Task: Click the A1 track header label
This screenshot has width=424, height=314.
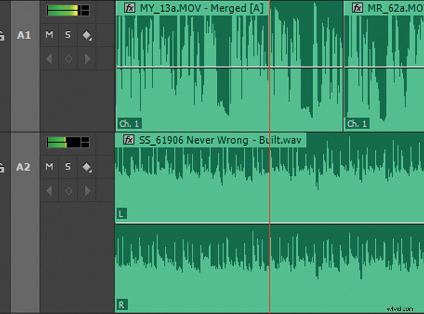Action: coord(23,35)
